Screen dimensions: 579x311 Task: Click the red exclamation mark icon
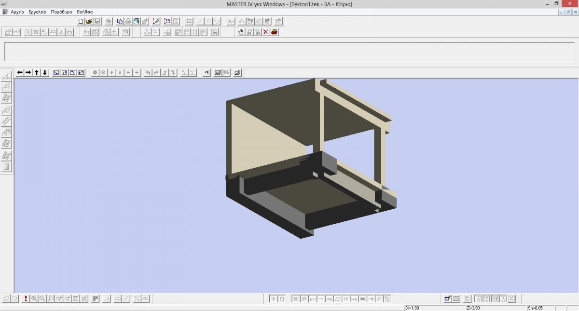[26, 299]
